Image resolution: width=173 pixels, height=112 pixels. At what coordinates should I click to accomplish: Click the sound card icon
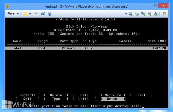click(156, 14)
